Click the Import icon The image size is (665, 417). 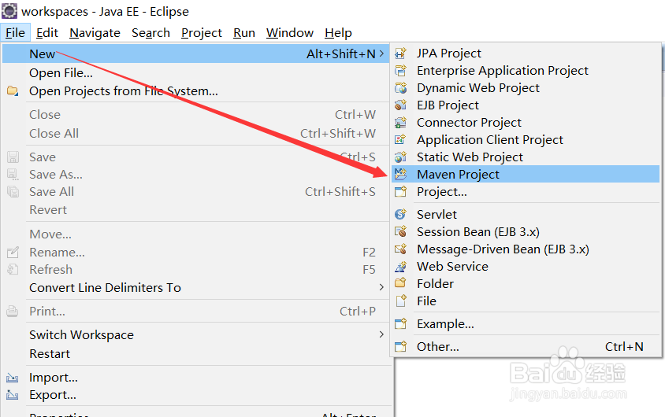(x=13, y=377)
